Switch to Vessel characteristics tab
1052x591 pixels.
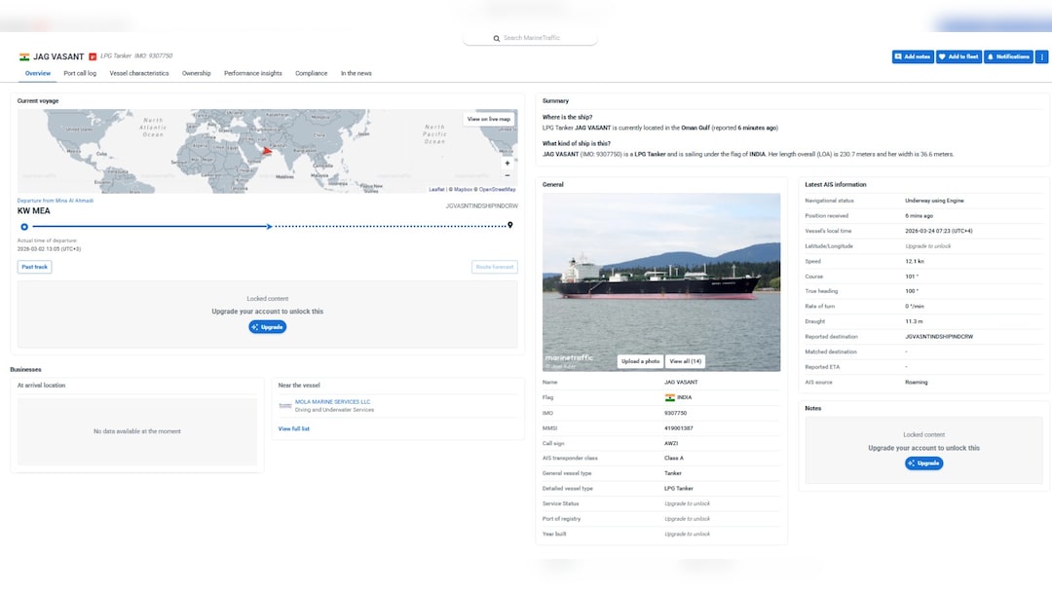[x=139, y=73]
